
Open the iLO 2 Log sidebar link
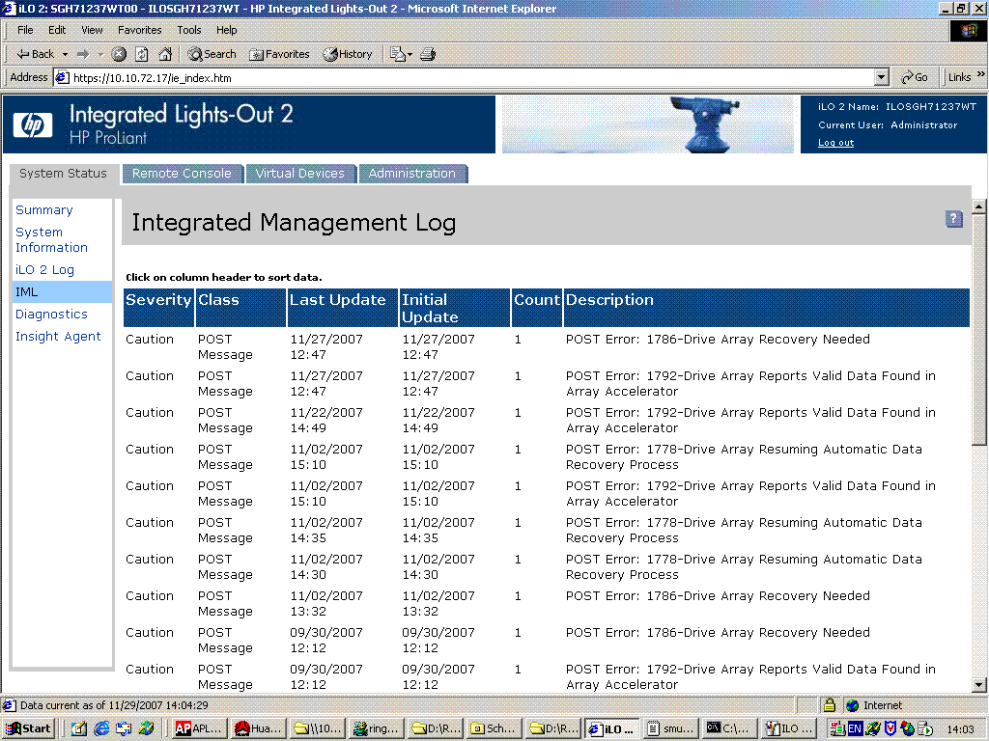click(x=44, y=270)
